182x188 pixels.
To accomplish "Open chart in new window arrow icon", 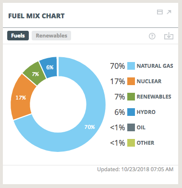I will [x=169, y=12].
